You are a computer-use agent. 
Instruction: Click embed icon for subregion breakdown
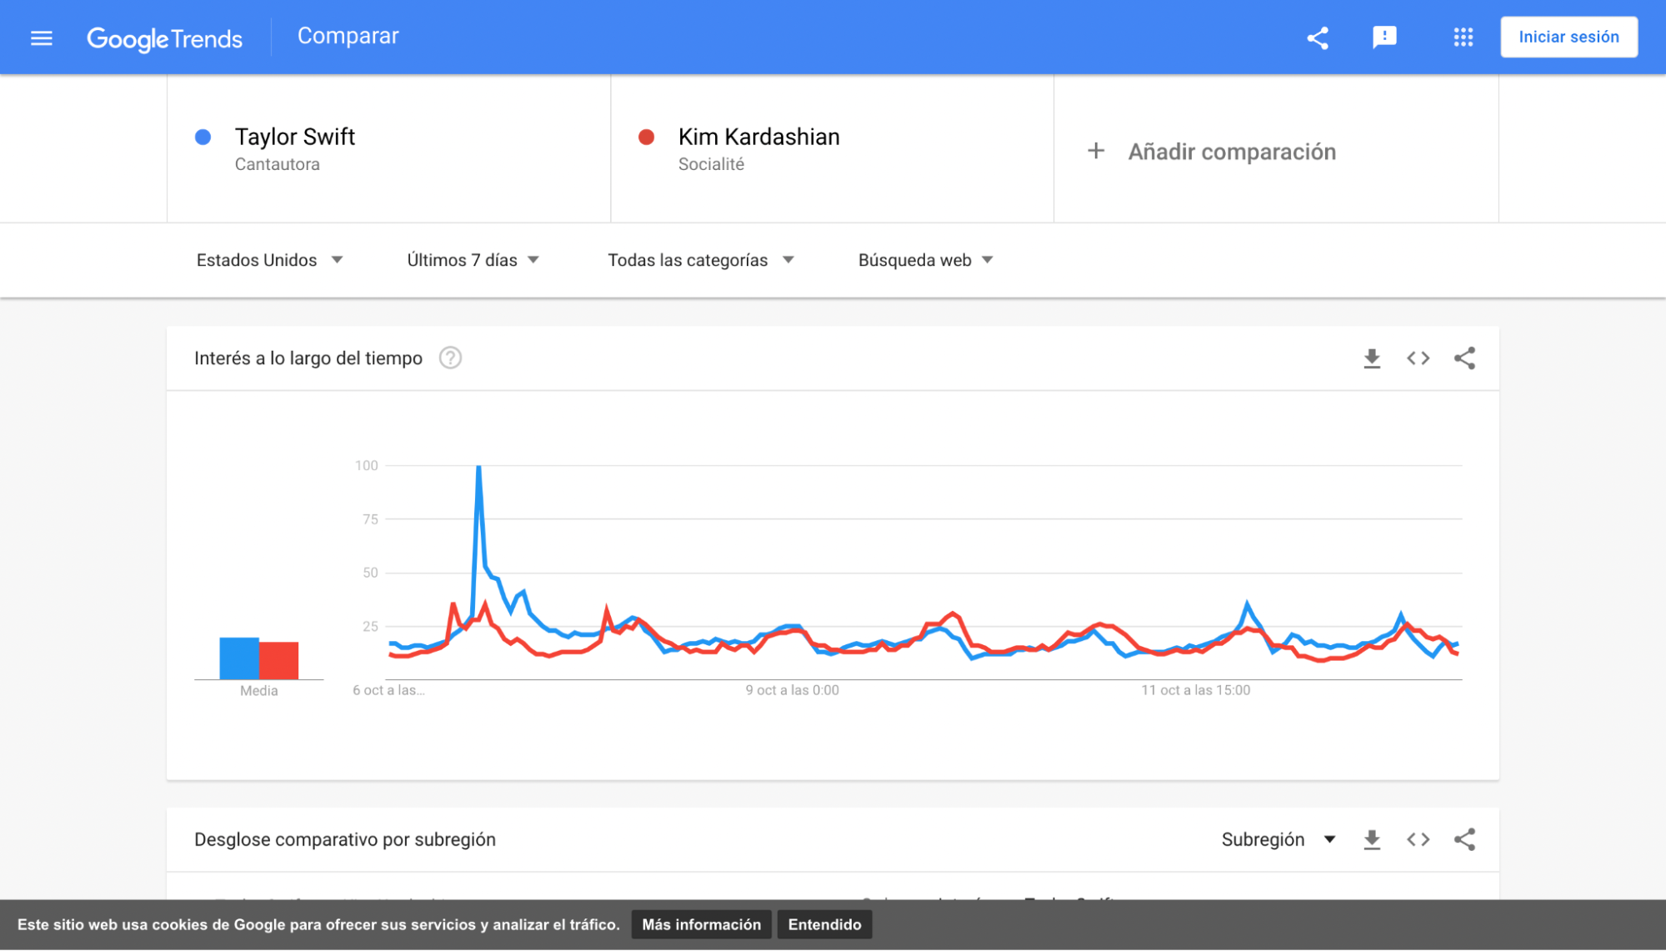[x=1418, y=840]
